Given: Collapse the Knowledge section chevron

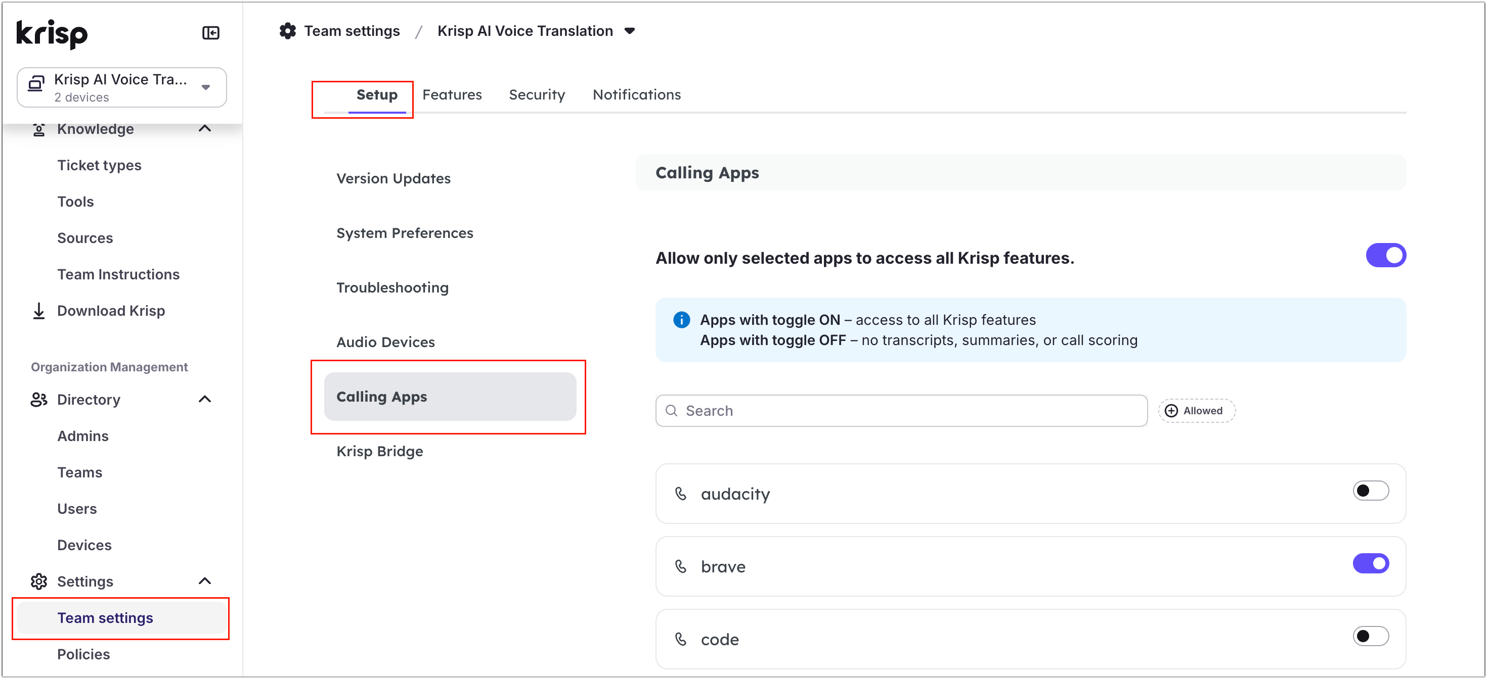Looking at the screenshot, I should coord(205,128).
